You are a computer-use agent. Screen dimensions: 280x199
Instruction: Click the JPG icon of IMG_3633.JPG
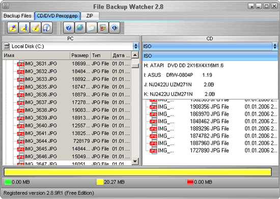click(x=21, y=79)
